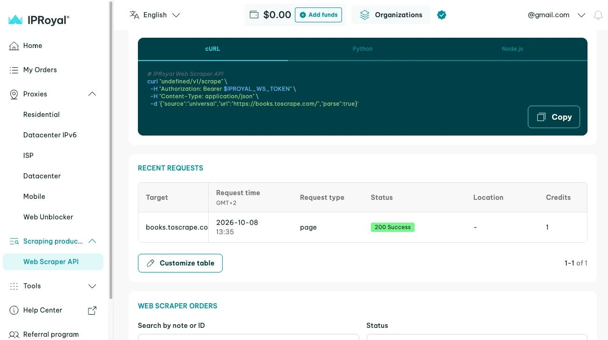This screenshot has width=608, height=340.
Task: Open the Customize table button
Action: (180, 263)
